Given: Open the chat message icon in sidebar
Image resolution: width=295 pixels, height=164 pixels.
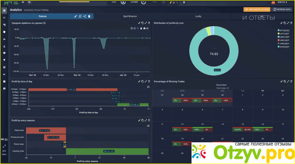Looking at the screenshot, I should click(x=4, y=89).
